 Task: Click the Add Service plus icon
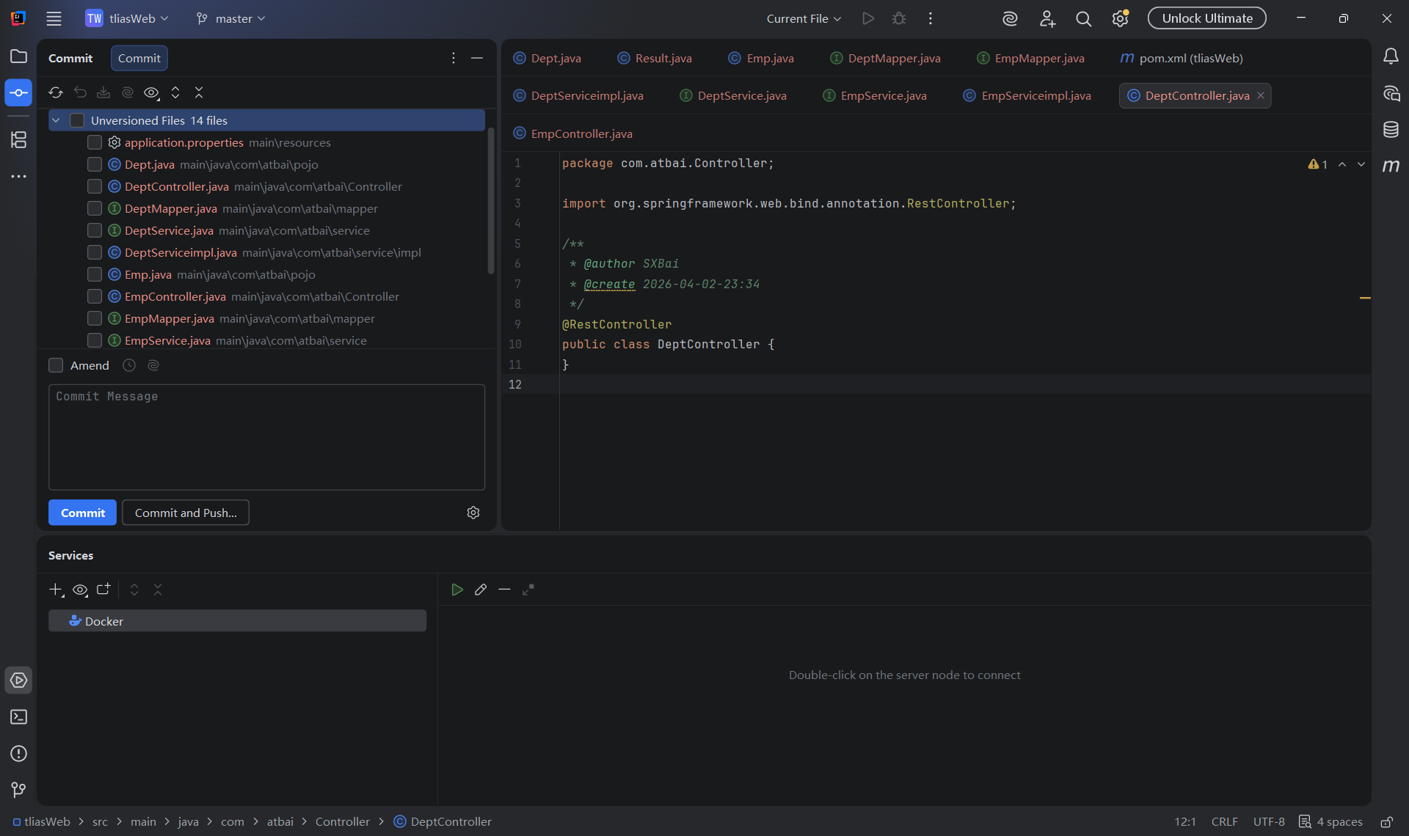pos(56,590)
